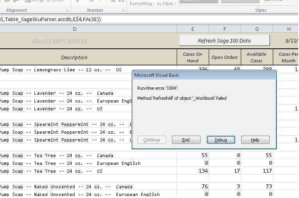Select Tea Tree Canada open orders 0

(225, 155)
